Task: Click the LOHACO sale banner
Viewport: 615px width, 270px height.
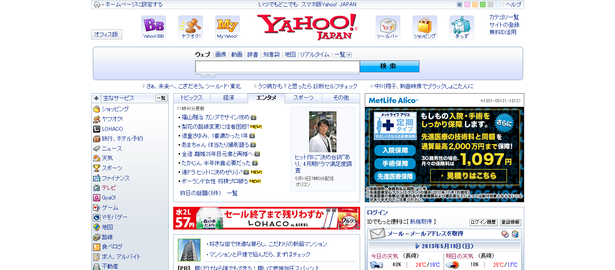Action: pos(267,218)
